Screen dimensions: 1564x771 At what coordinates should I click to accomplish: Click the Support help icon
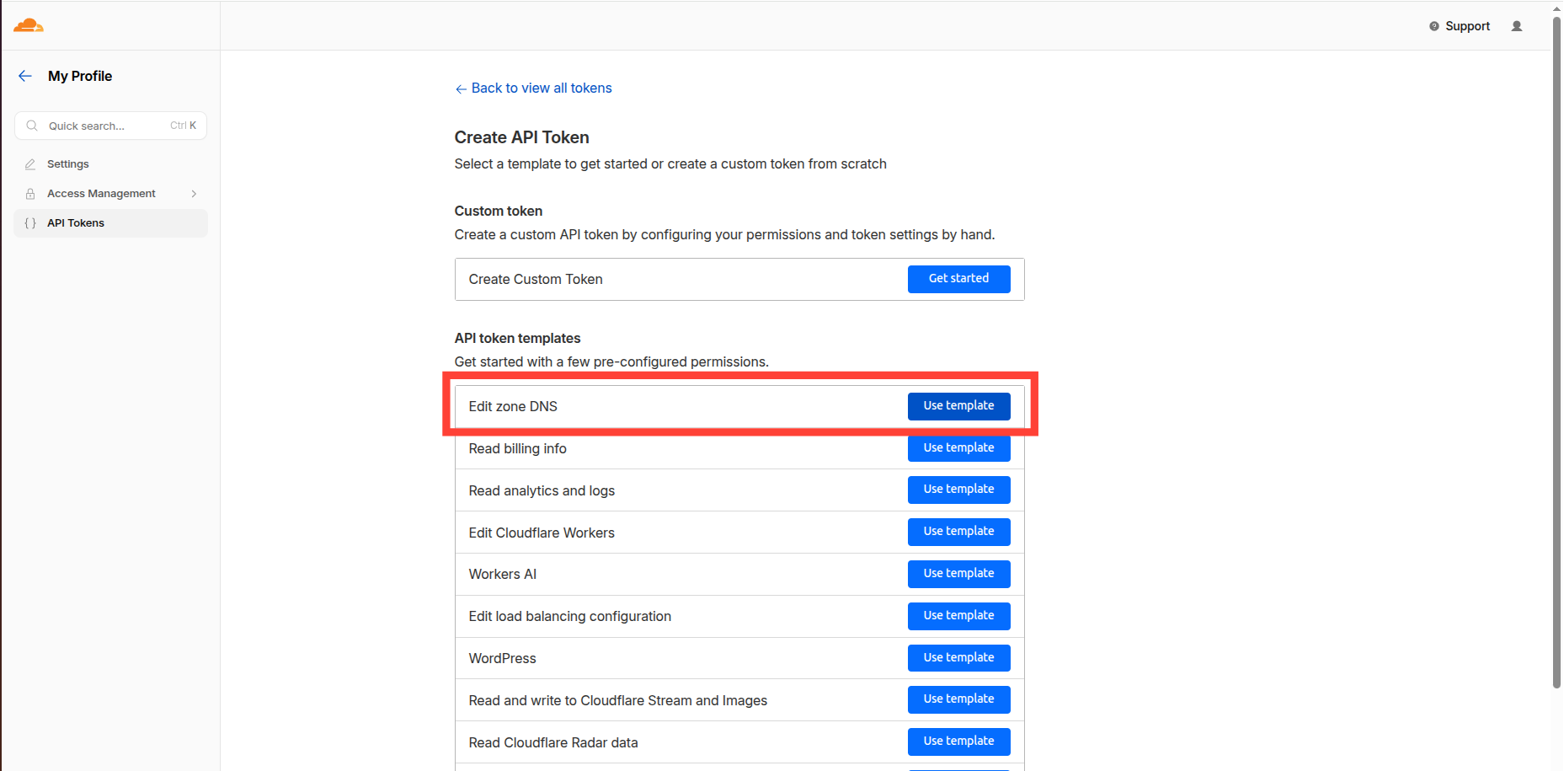[1434, 26]
